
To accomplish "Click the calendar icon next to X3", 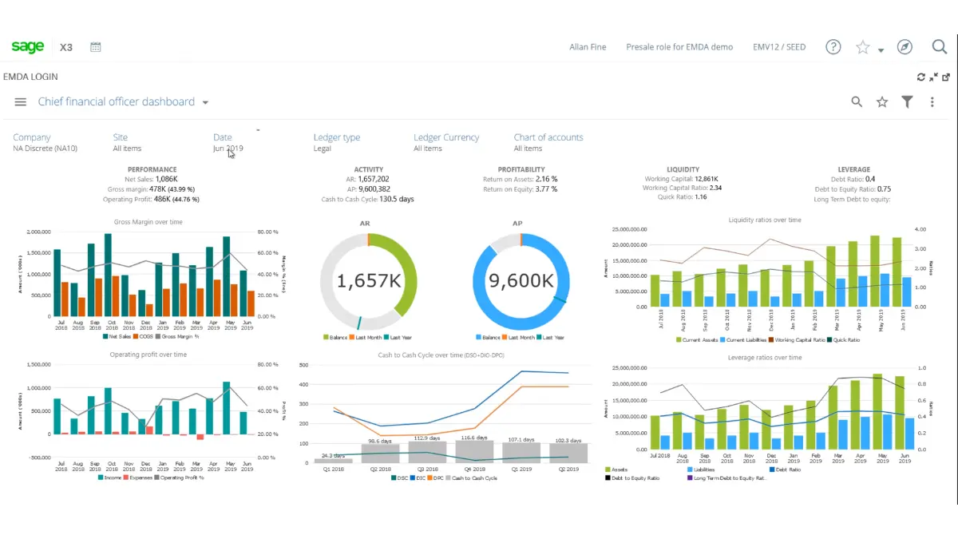I will point(95,47).
